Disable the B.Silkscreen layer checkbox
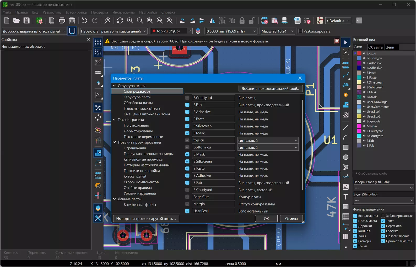This screenshot has width=416, height=267. [x=187, y=162]
